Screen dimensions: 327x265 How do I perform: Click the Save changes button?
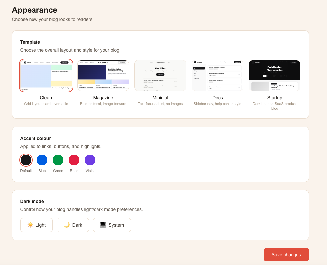286,255
